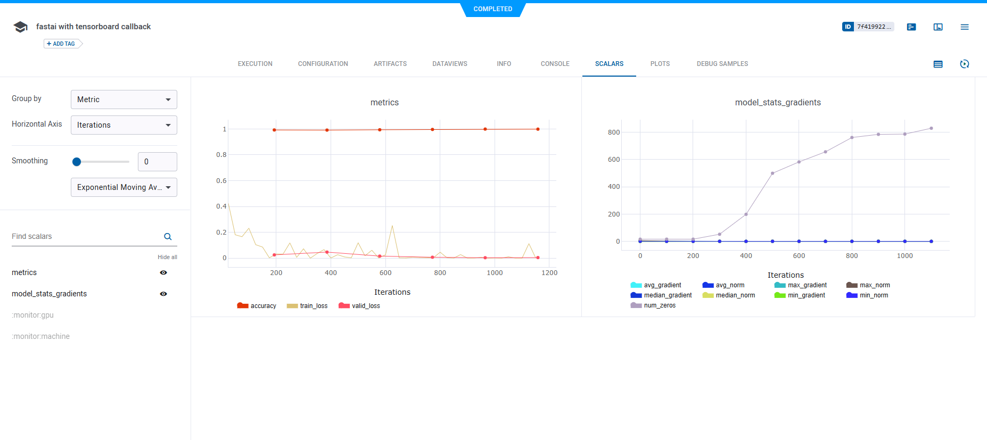Image resolution: width=987 pixels, height=440 pixels.
Task: Click the details panel view icon
Action: pos(938,27)
